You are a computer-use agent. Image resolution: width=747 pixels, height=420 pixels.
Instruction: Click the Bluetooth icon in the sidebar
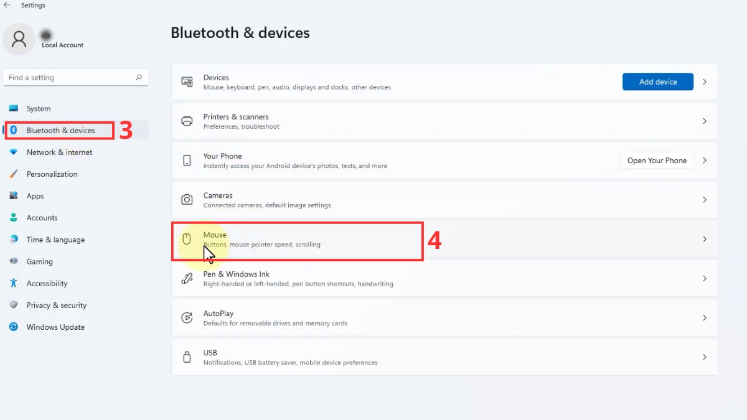14,130
